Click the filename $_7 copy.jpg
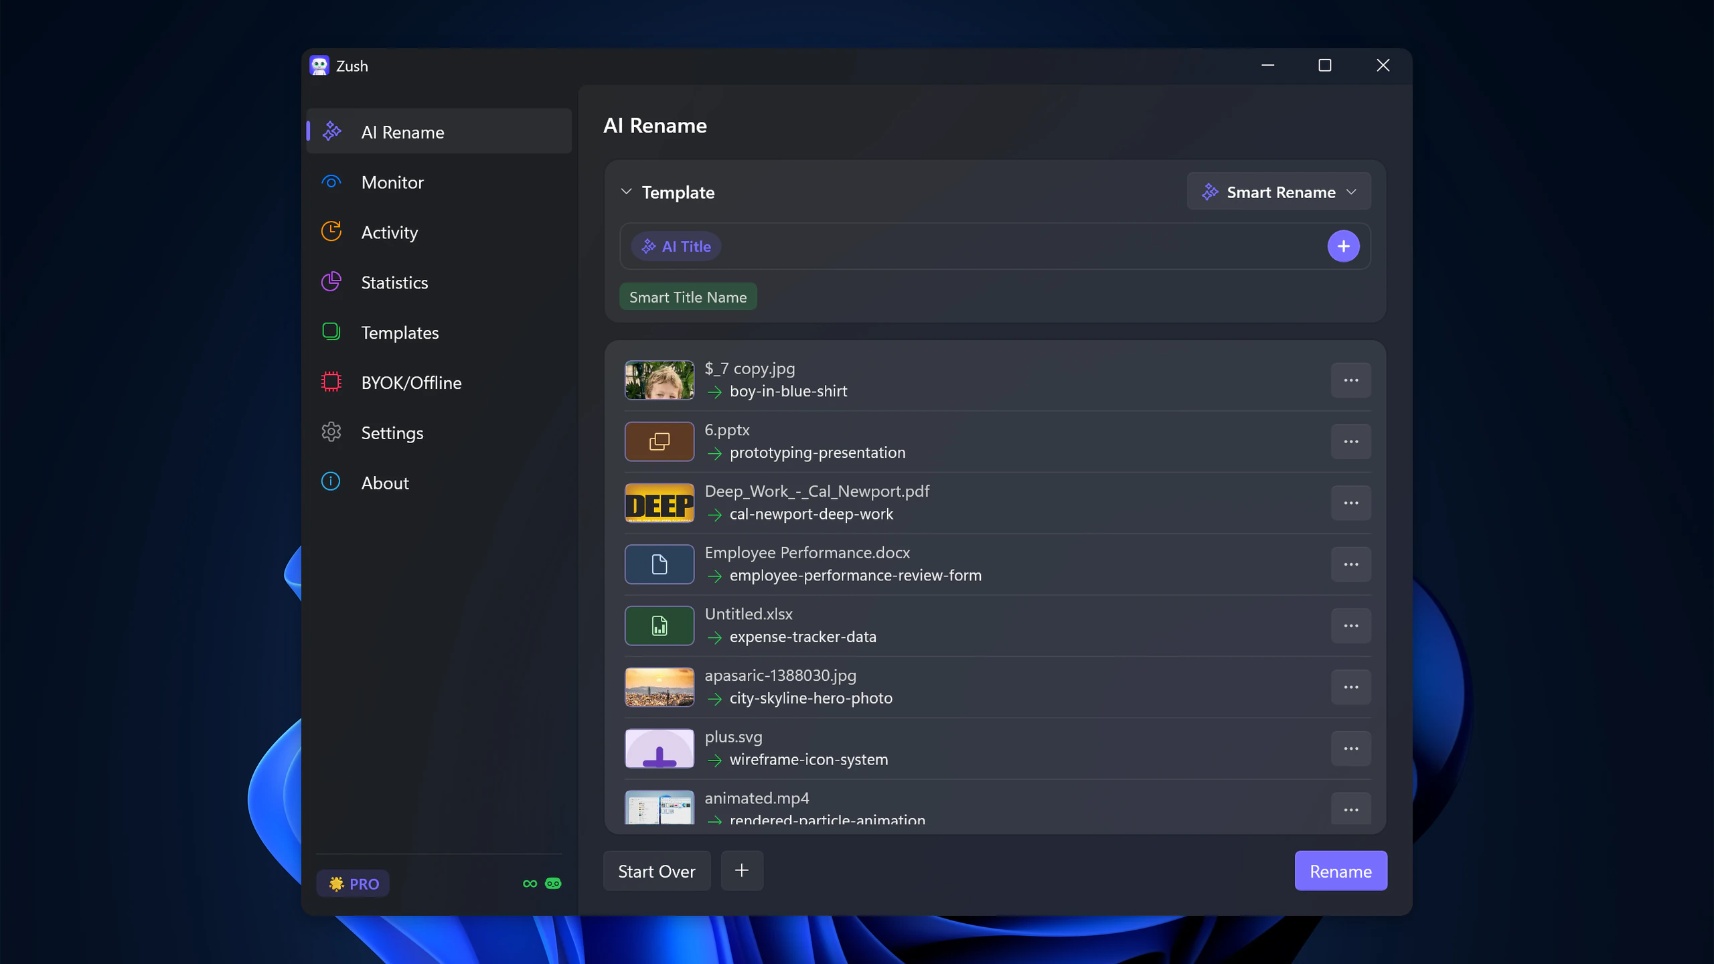This screenshot has height=964, width=1714. (750, 368)
